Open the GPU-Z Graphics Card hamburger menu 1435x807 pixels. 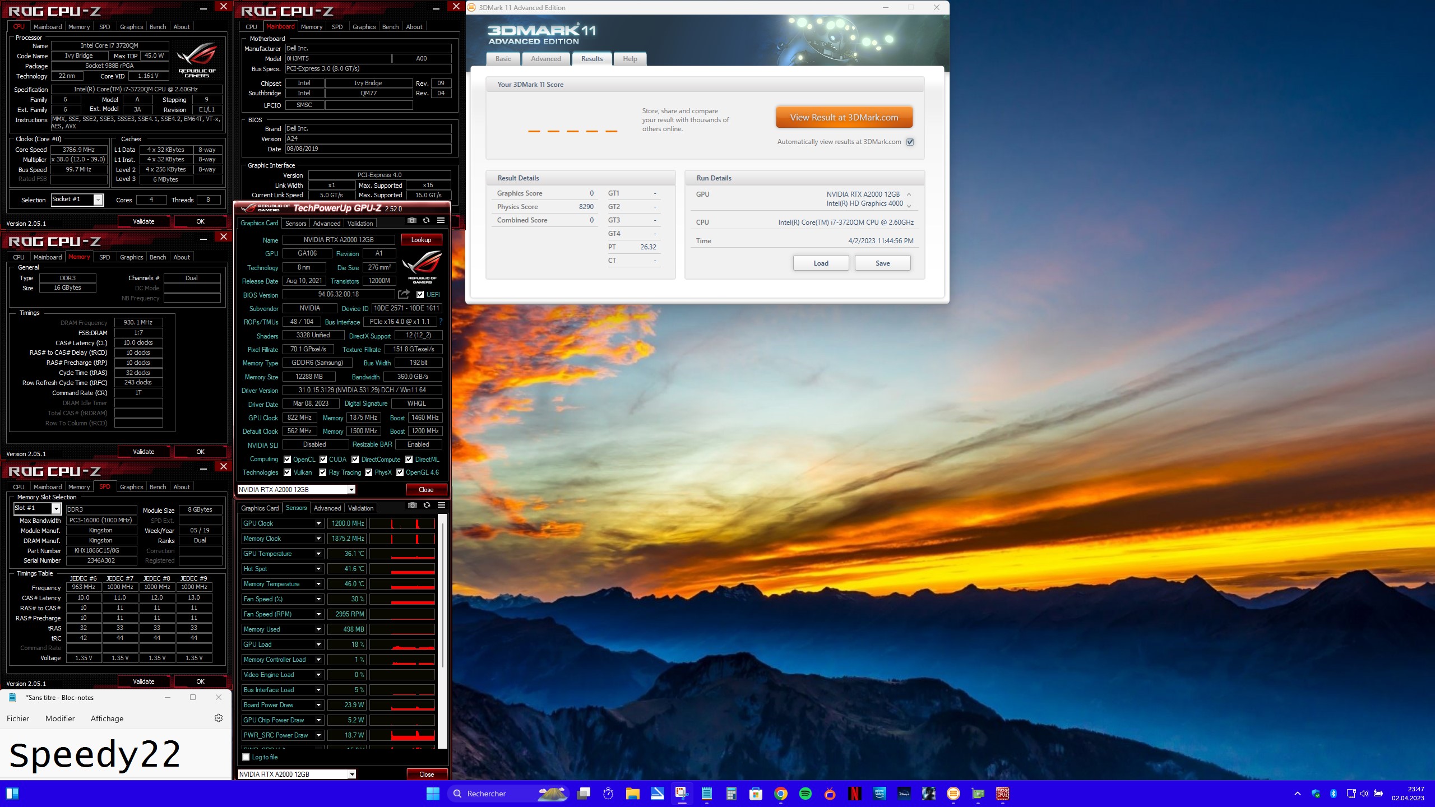pyautogui.click(x=441, y=221)
